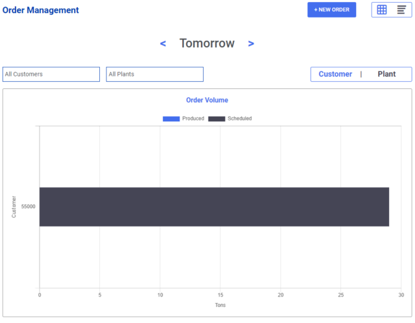Select the Customer tab
This screenshot has width=415, height=323.
pos(335,74)
